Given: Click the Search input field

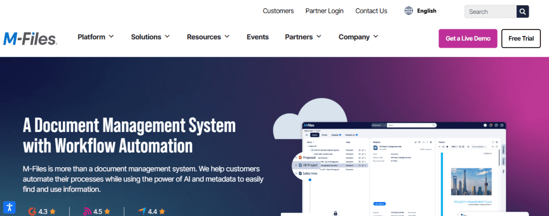Looking at the screenshot, I should 490,11.
